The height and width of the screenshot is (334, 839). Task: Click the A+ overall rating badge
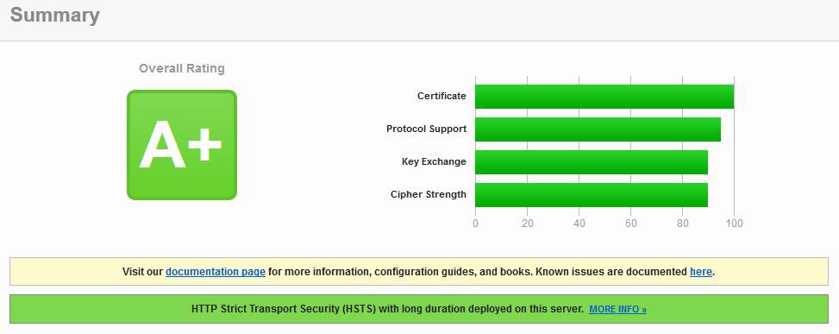182,145
